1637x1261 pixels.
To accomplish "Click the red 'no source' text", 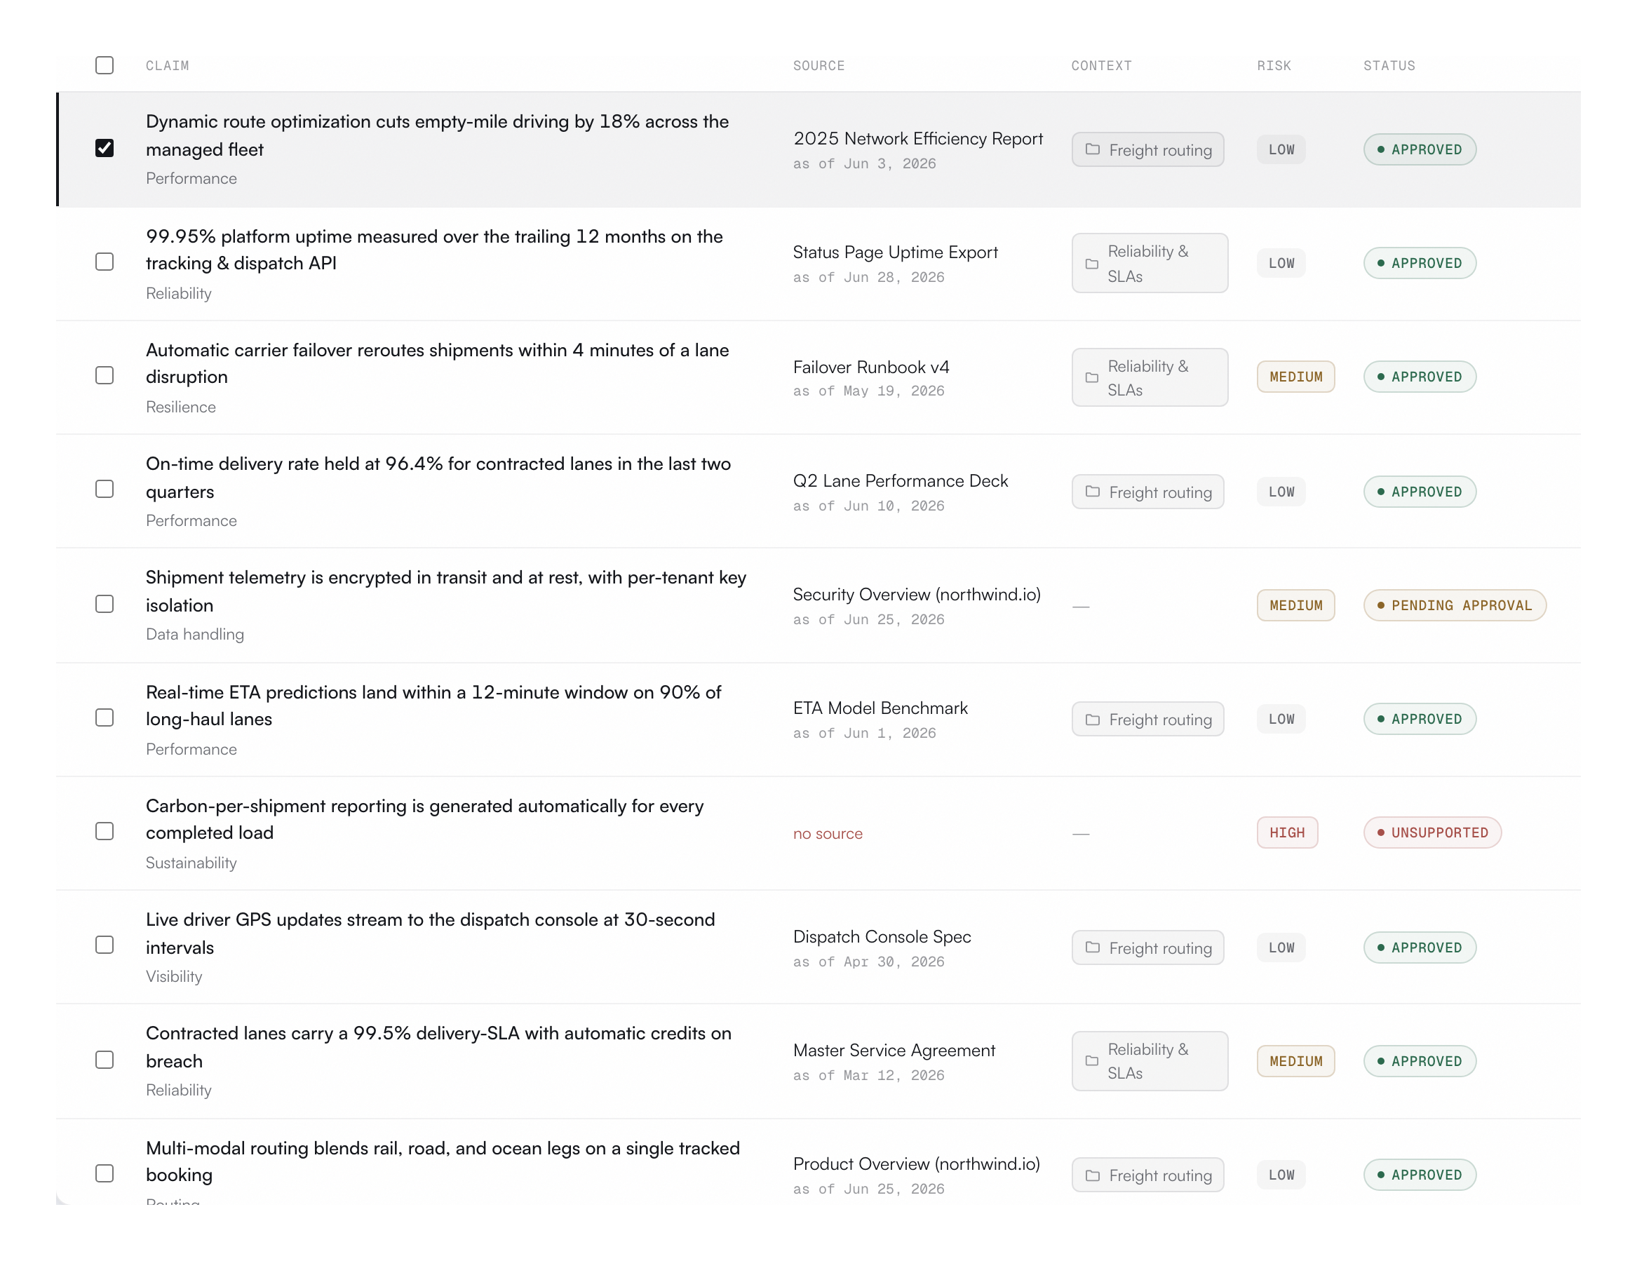I will pyautogui.click(x=828, y=834).
